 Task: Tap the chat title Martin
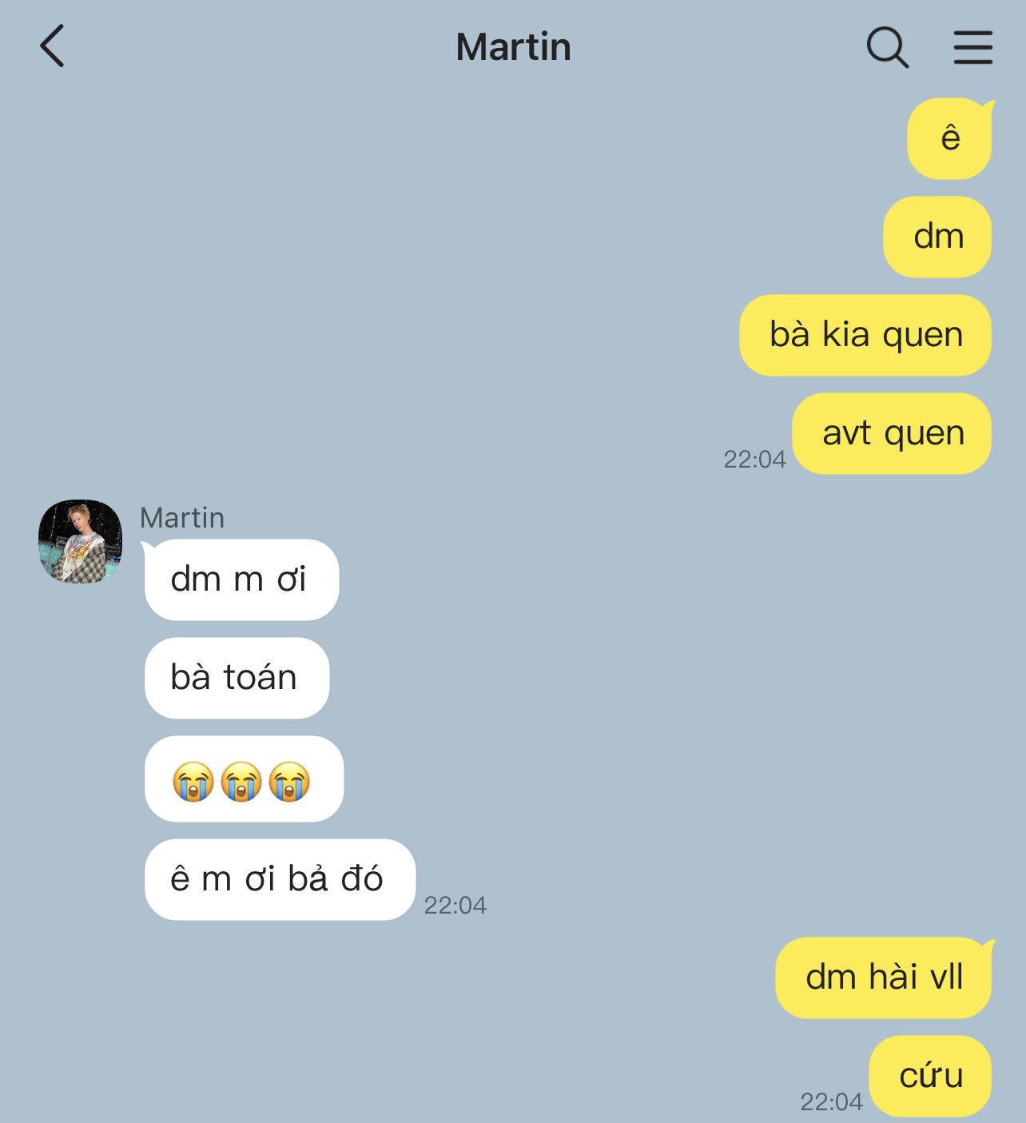(513, 47)
